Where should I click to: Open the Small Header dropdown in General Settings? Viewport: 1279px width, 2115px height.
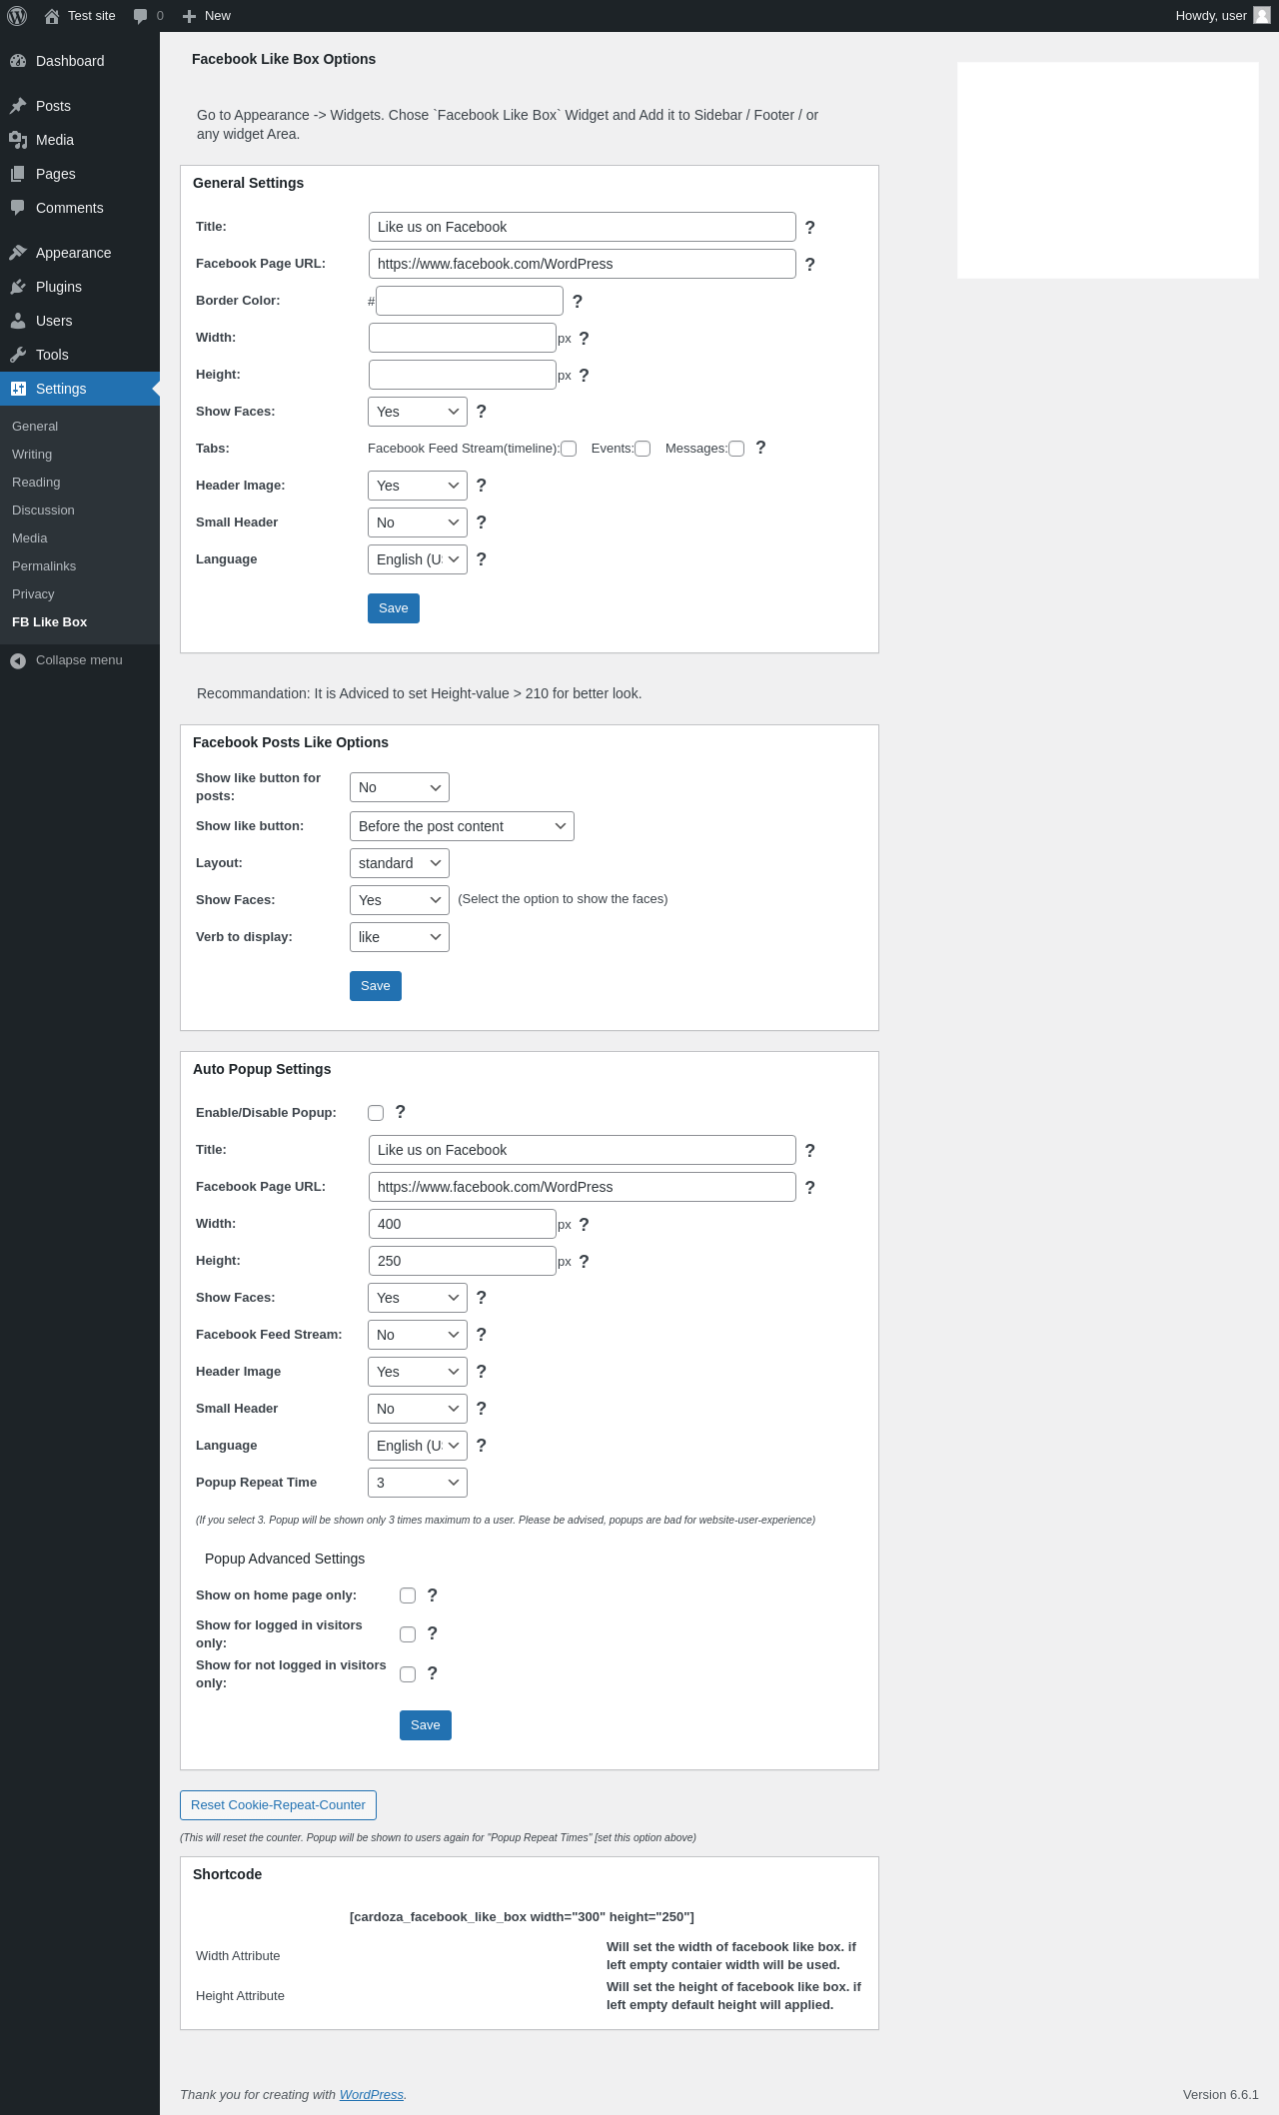click(418, 523)
